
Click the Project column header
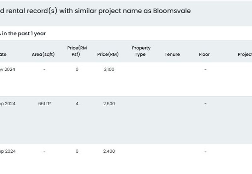(x=245, y=54)
